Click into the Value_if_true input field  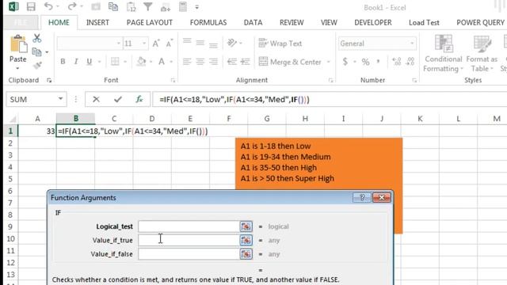[189, 240]
